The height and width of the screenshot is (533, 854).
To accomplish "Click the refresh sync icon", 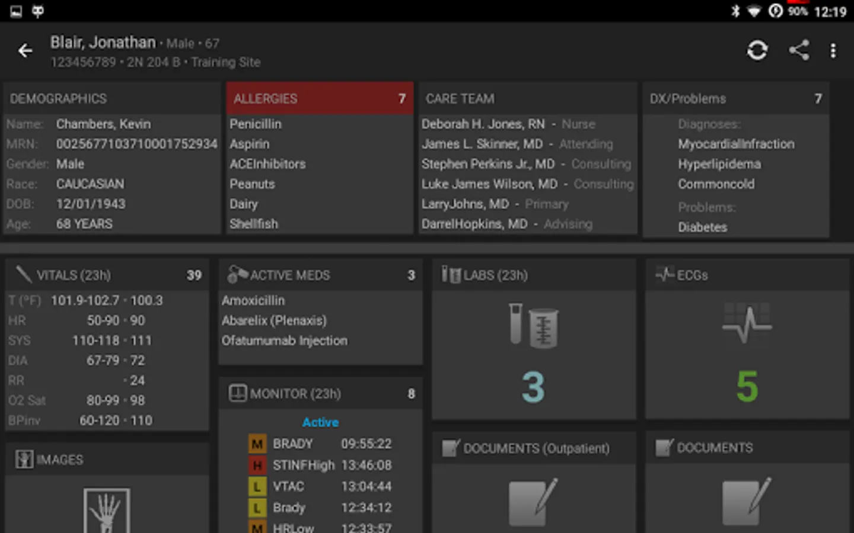I will [757, 50].
